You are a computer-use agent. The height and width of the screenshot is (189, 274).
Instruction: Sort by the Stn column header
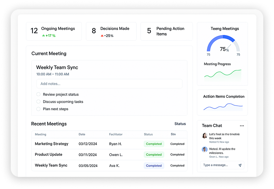173,134
